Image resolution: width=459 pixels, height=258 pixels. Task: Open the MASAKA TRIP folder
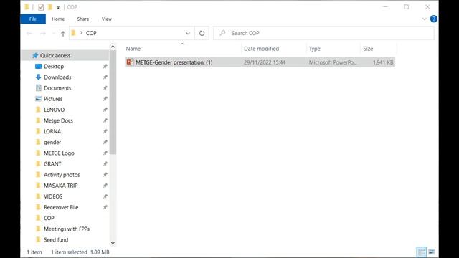pyautogui.click(x=60, y=186)
